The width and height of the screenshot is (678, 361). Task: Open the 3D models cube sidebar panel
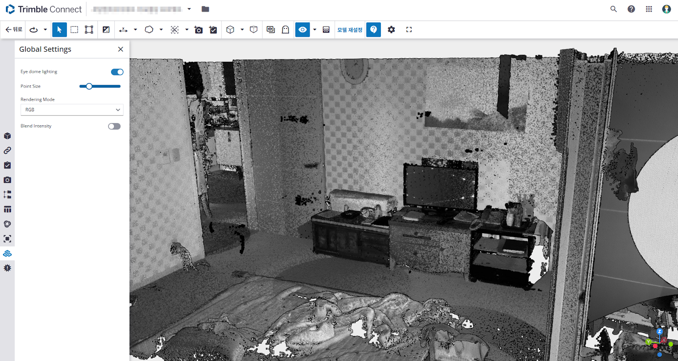tap(7, 136)
